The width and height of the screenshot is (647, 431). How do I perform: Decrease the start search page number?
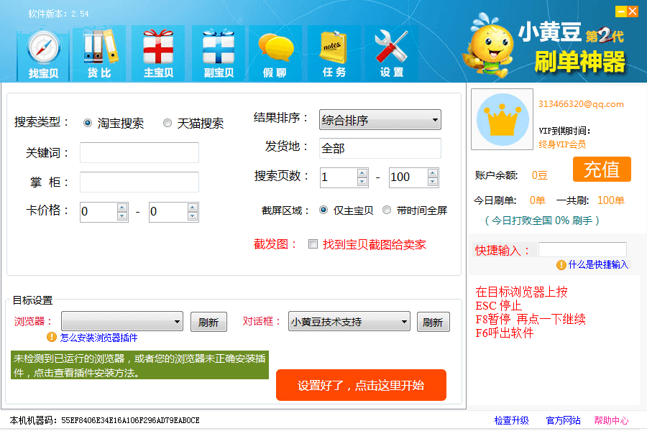[362, 182]
